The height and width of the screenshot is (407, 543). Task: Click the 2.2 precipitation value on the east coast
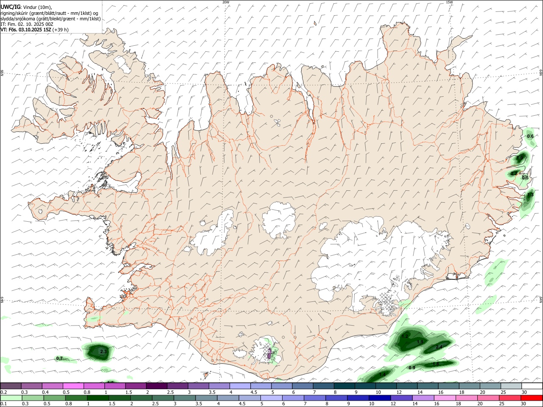coord(514,173)
